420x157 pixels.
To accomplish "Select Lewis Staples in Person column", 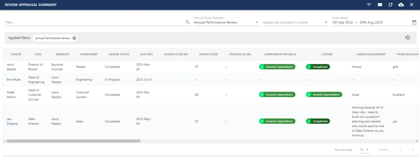I will [12, 67].
